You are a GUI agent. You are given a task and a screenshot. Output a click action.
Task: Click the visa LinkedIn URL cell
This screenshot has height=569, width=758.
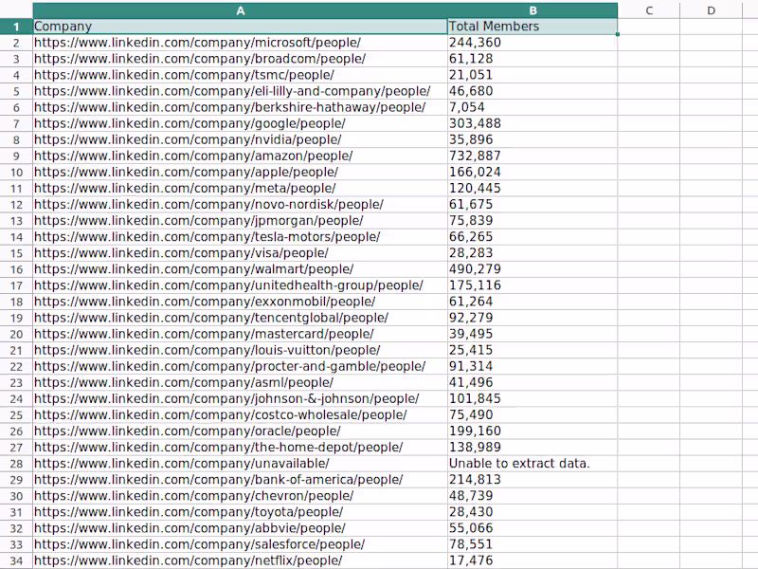pos(241,253)
